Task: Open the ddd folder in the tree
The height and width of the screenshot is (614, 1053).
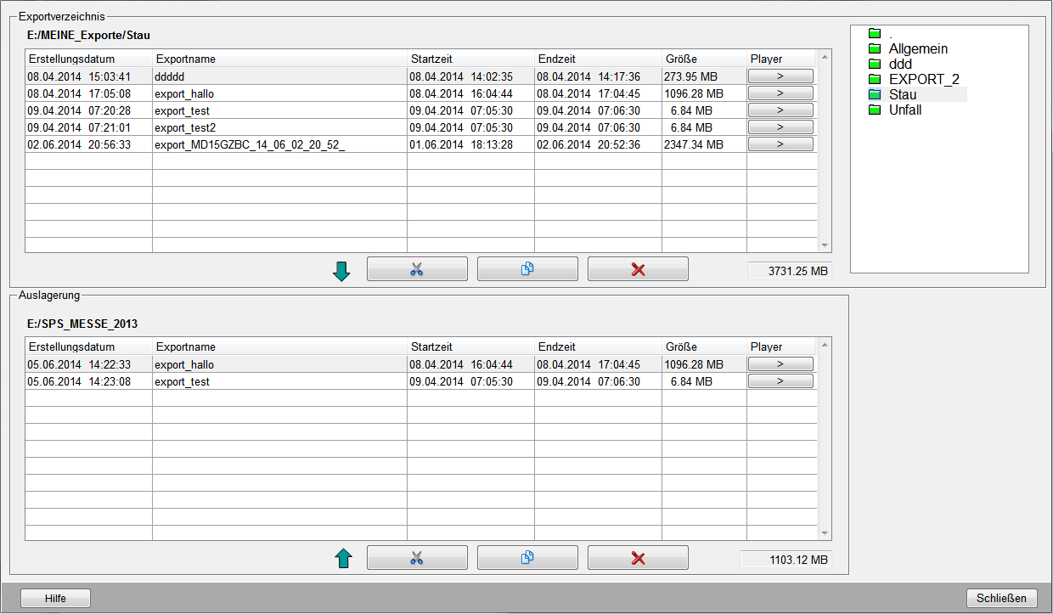Action: tap(900, 65)
